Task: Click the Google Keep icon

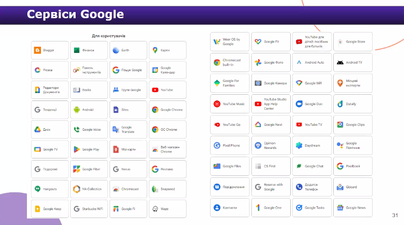Action: click(x=37, y=209)
